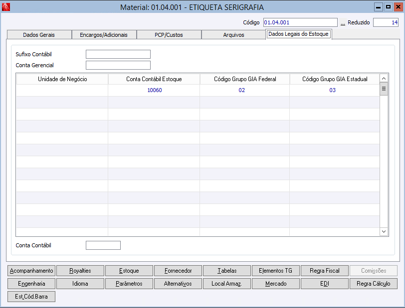Click the scroll down arrow in grid
The width and height of the screenshot is (405, 308).
[384, 231]
